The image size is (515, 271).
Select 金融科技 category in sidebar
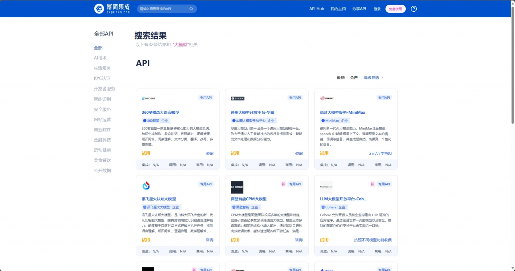coord(102,140)
